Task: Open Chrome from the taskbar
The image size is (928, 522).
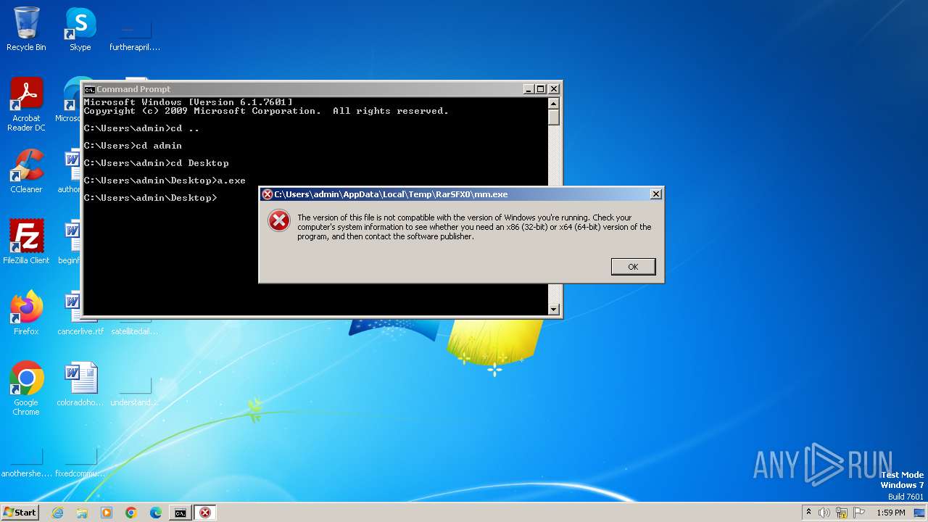Action: click(131, 513)
